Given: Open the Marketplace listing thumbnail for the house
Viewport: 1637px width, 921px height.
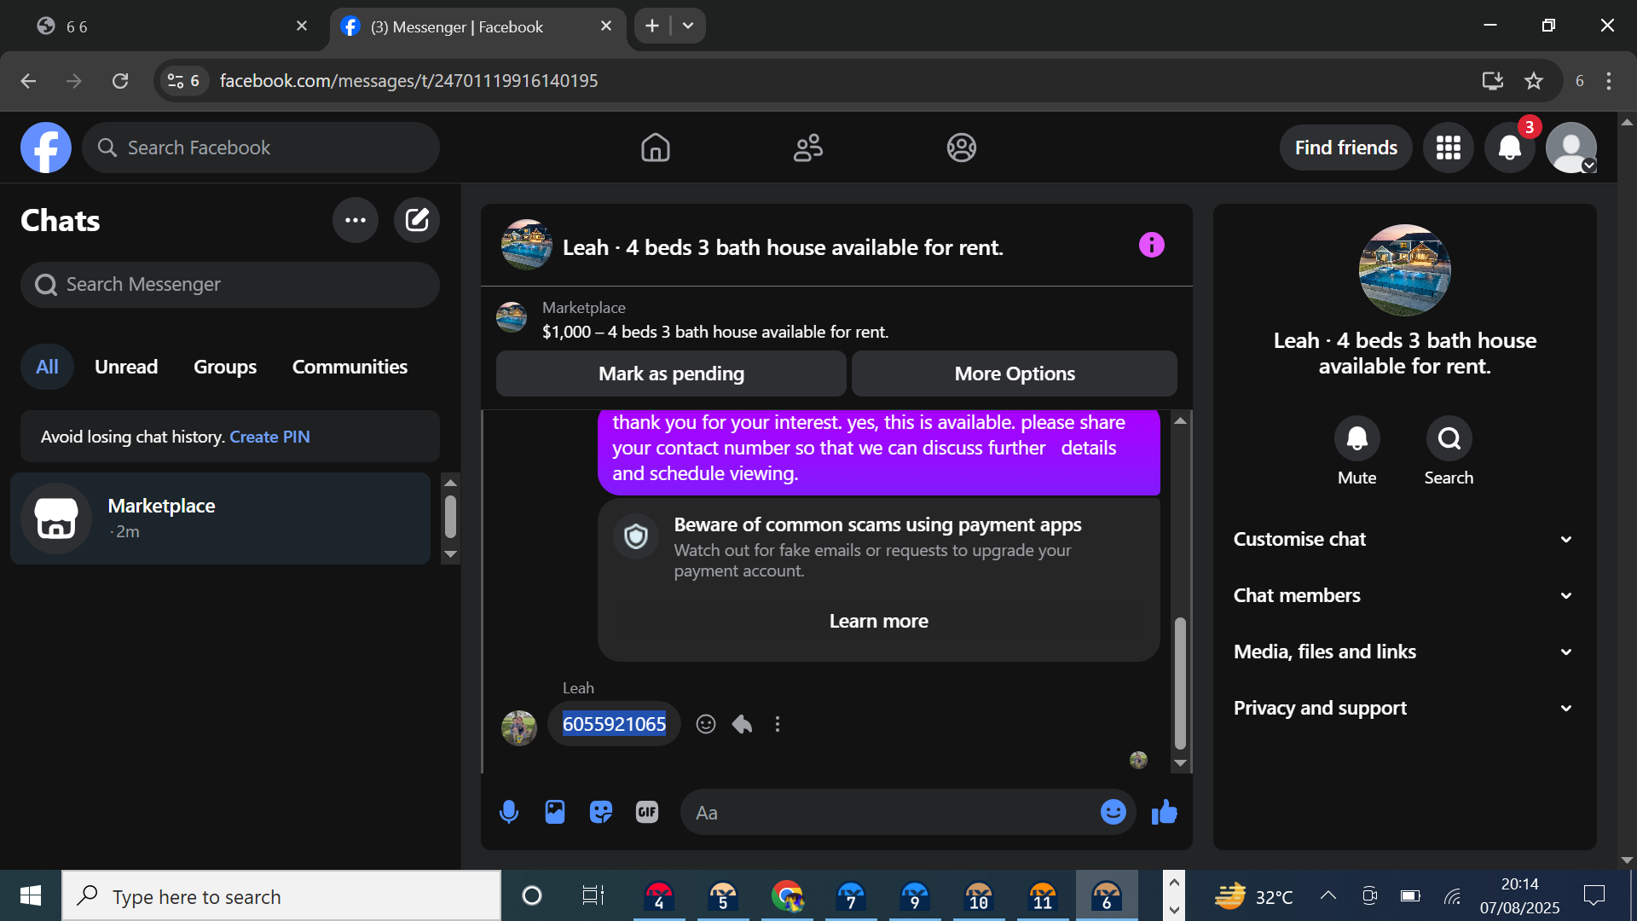Looking at the screenshot, I should (x=512, y=318).
